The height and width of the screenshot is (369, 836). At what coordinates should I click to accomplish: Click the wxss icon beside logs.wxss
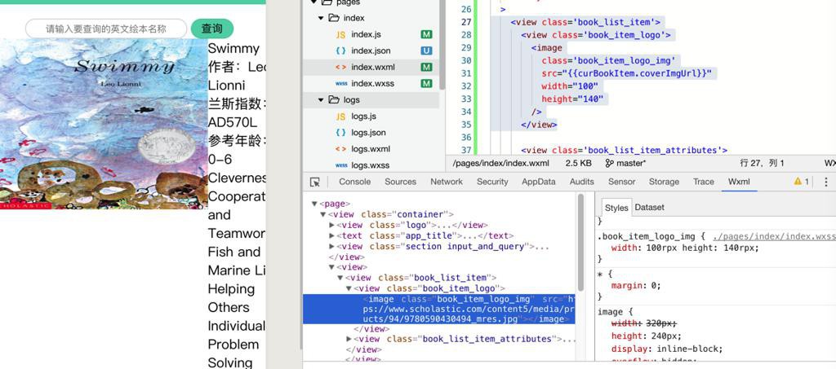(x=341, y=165)
